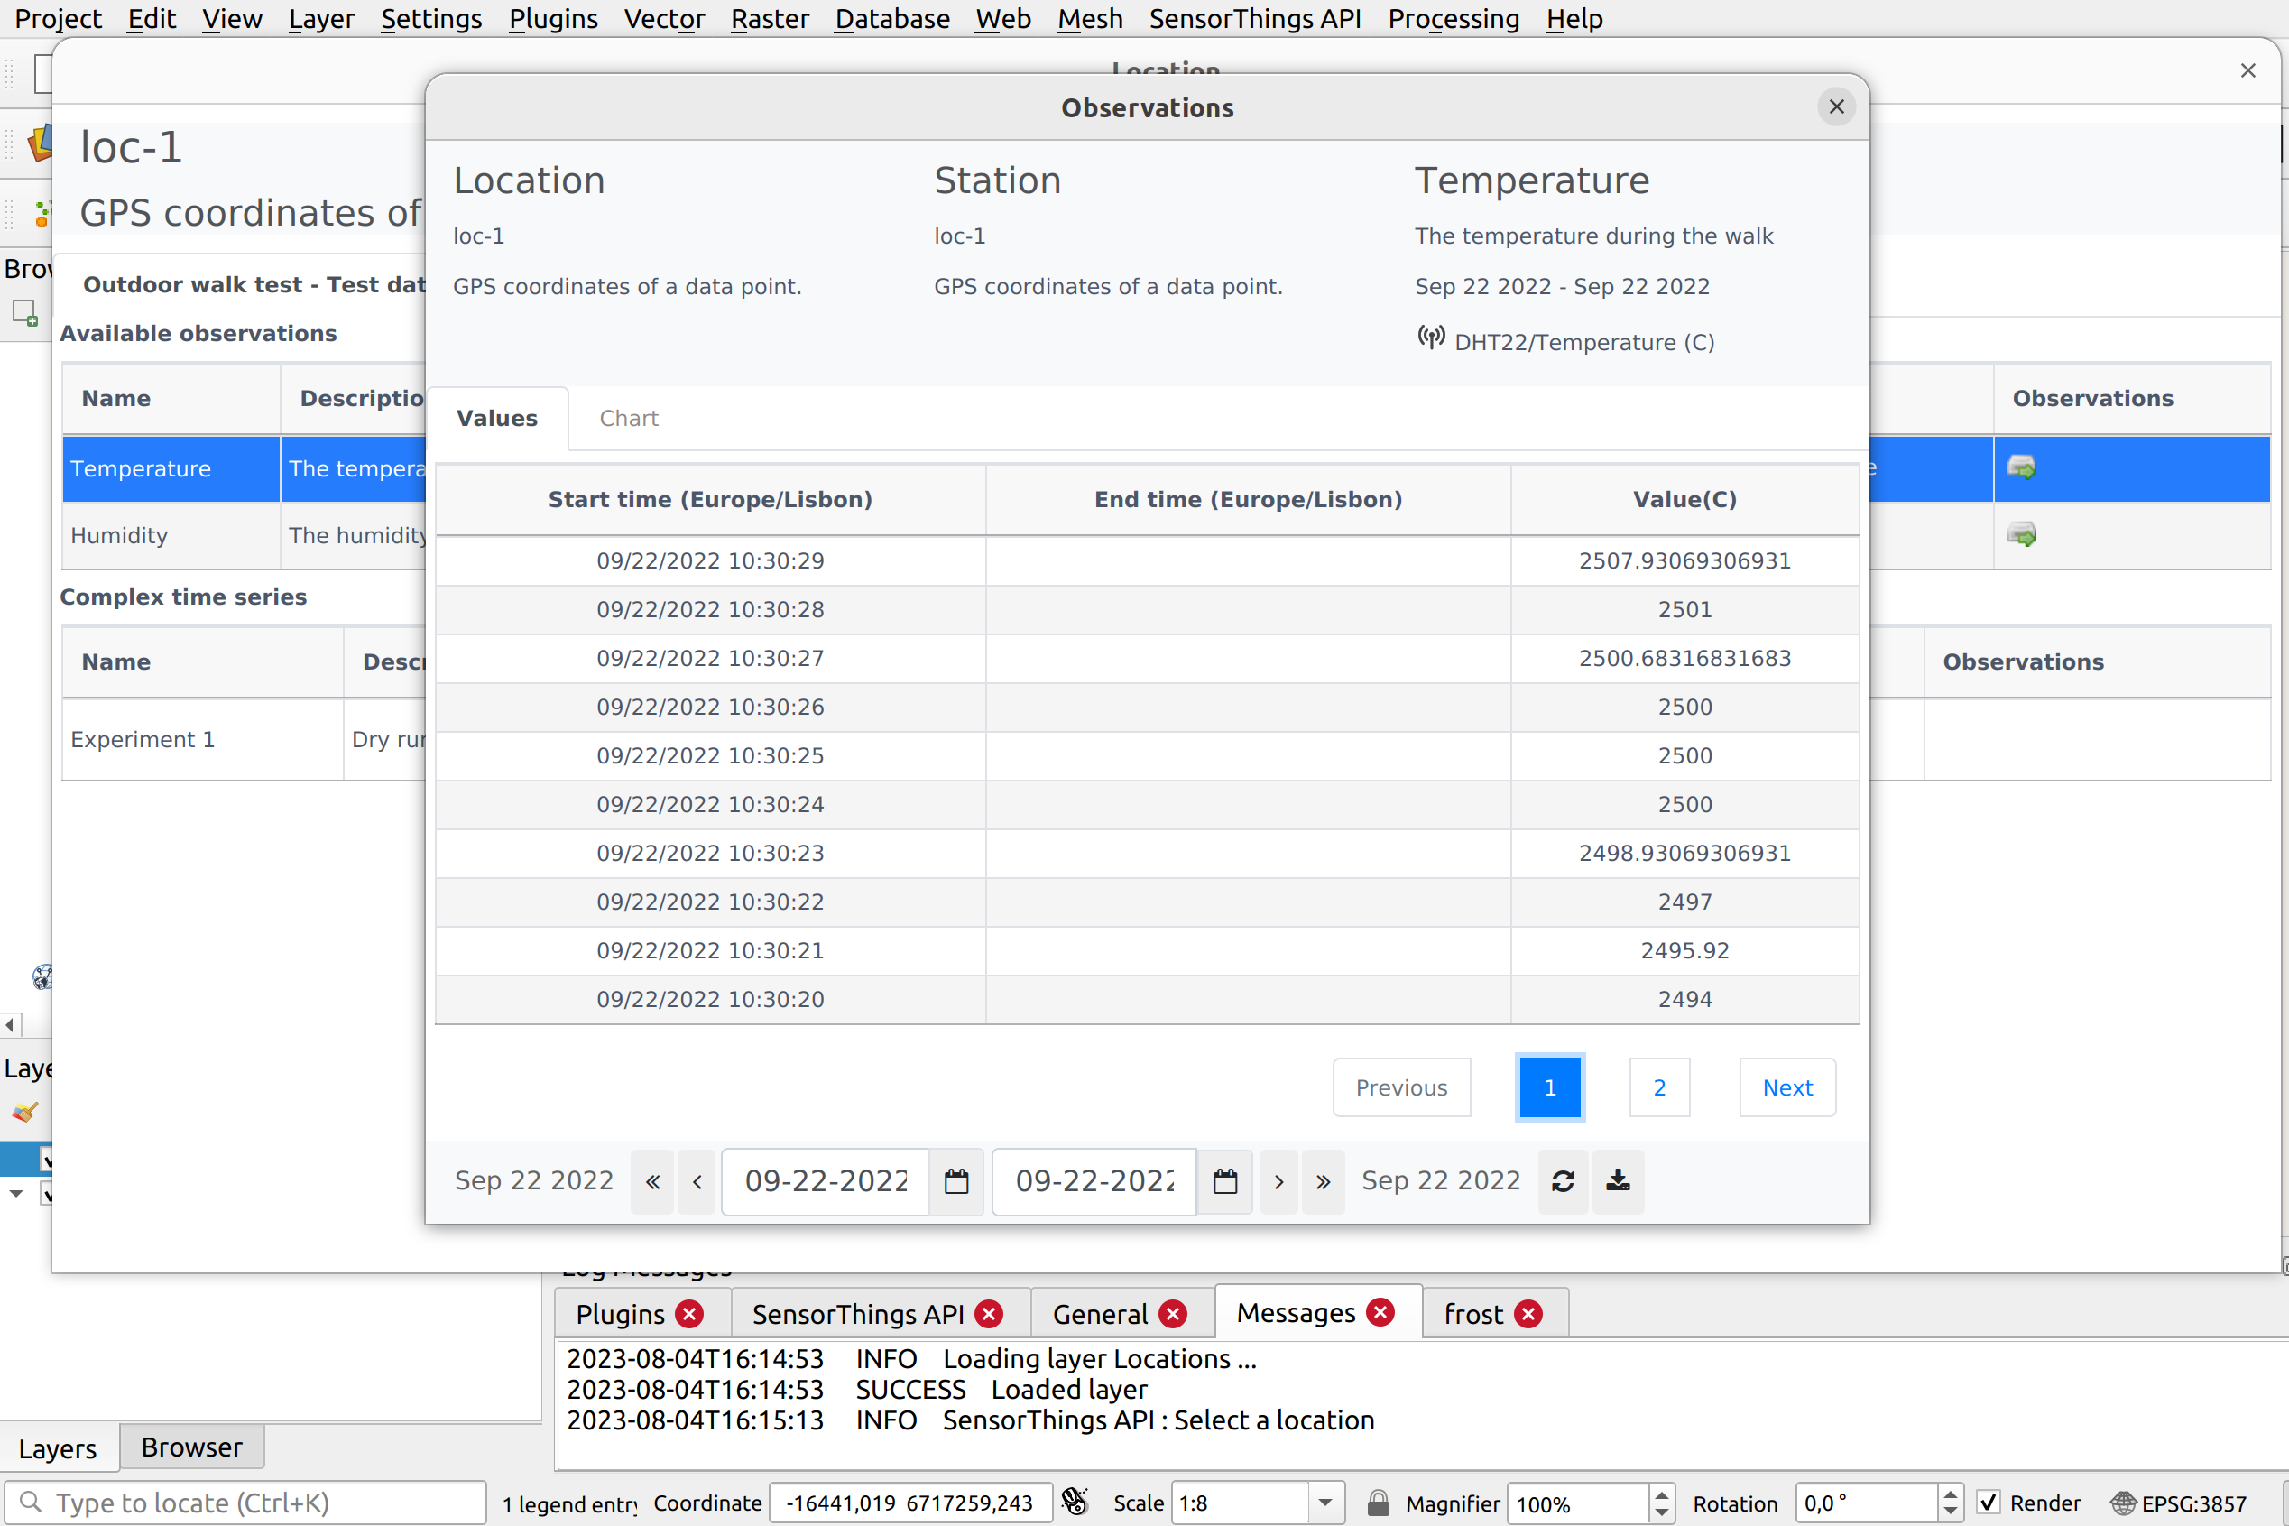Go to page 2 of observations
The height and width of the screenshot is (1526, 2289).
point(1658,1087)
